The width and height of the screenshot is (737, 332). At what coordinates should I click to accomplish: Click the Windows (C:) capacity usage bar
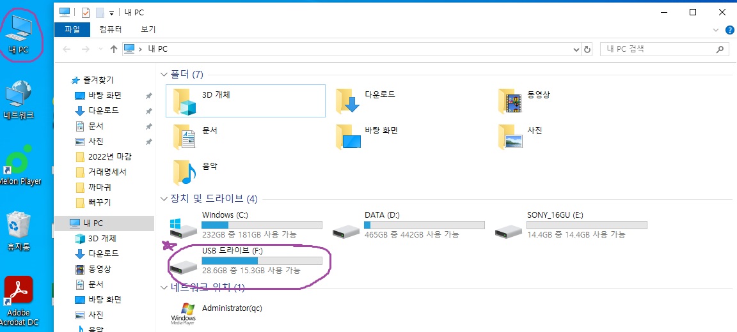tap(262, 225)
